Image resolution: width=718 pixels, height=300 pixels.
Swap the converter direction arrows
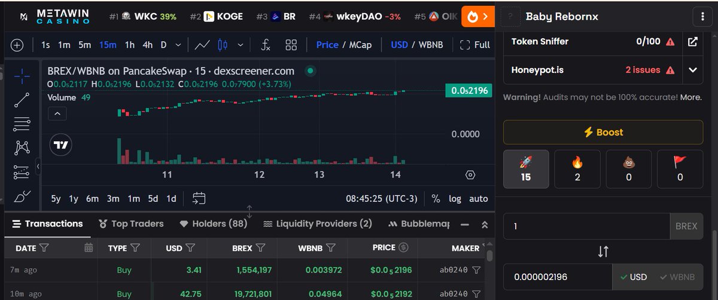point(603,252)
